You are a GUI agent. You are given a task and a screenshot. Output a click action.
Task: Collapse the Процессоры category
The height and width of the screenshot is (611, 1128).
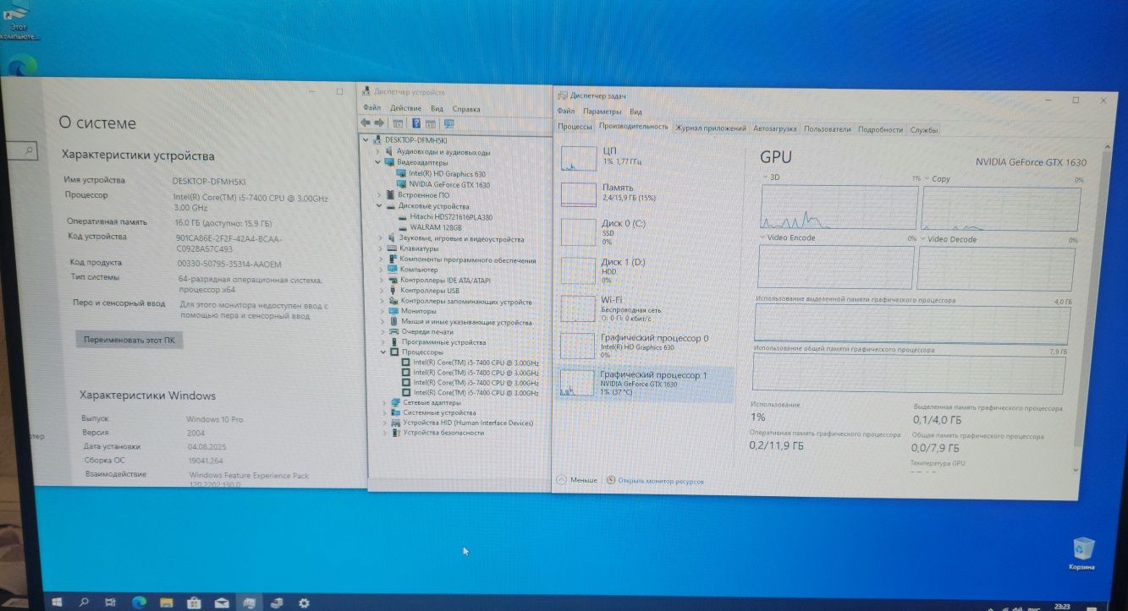pos(383,352)
